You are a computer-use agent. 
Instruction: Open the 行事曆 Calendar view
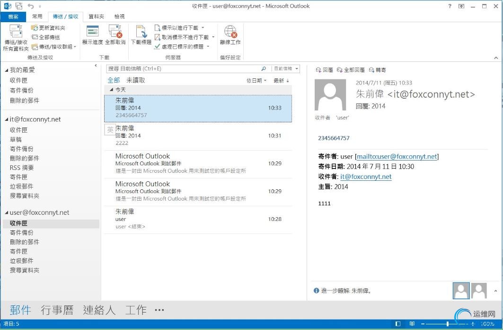(57, 310)
